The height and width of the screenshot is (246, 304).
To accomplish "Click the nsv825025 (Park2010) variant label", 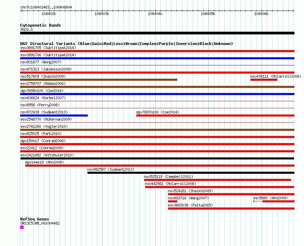I will (41, 134).
